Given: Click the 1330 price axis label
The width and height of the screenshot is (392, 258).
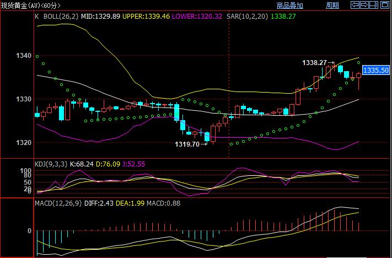Looking at the screenshot, I should pyautogui.click(x=24, y=99).
